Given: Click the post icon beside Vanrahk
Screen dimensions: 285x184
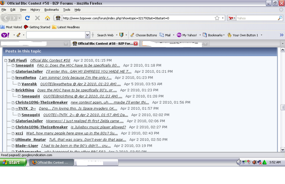Looking at the screenshot, I should pyautogui.click(x=19, y=84).
